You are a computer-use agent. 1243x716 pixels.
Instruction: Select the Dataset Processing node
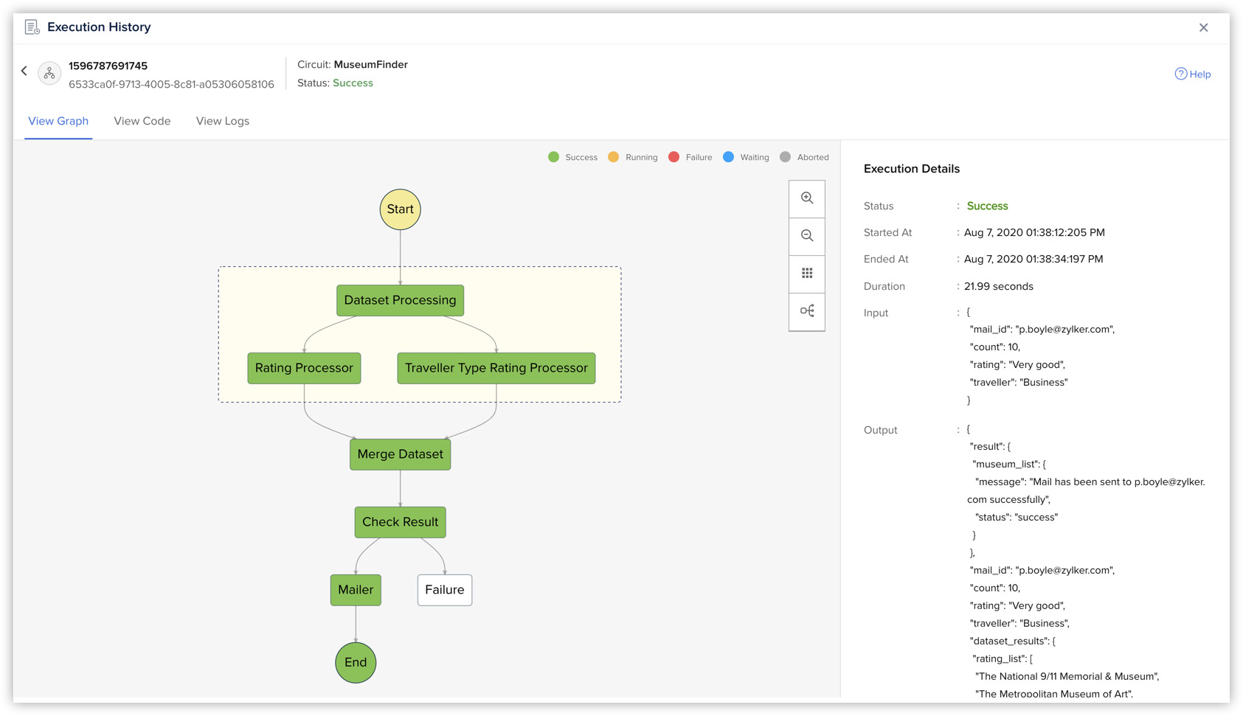[400, 300]
